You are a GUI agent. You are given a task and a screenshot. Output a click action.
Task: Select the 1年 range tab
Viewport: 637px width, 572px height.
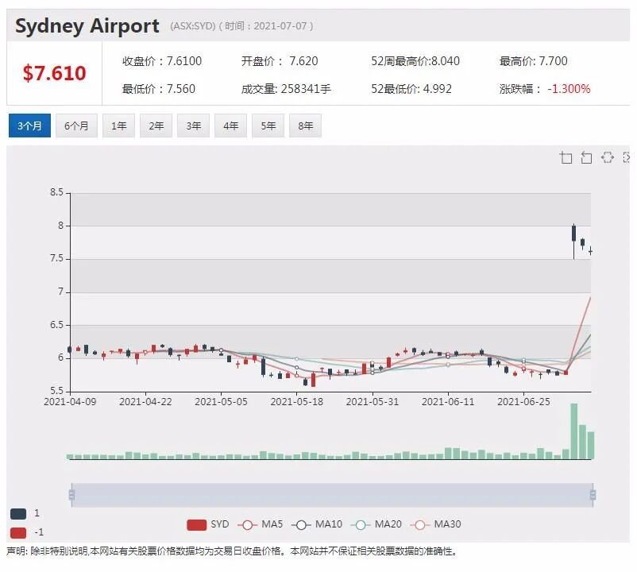(x=118, y=126)
